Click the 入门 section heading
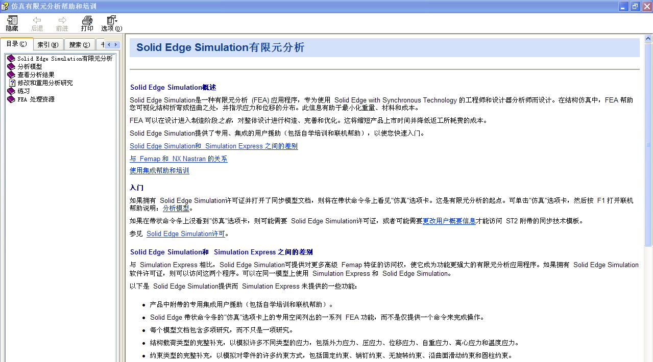 point(136,188)
